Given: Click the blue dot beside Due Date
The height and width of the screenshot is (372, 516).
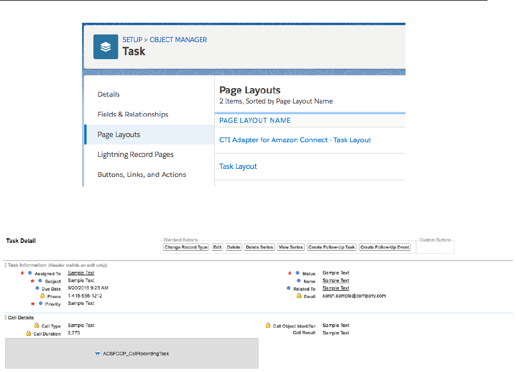Looking at the screenshot, I should pos(37,288).
